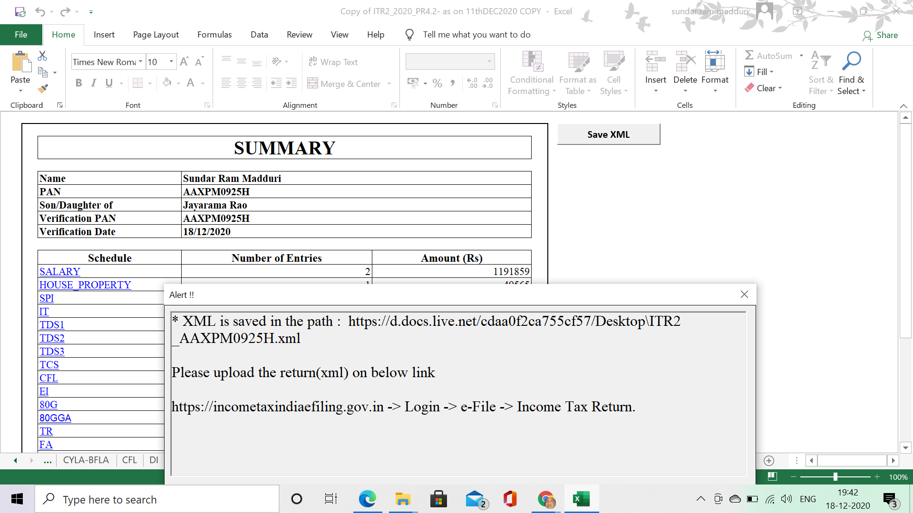
Task: Toggle Bold formatting button
Action: (79, 83)
